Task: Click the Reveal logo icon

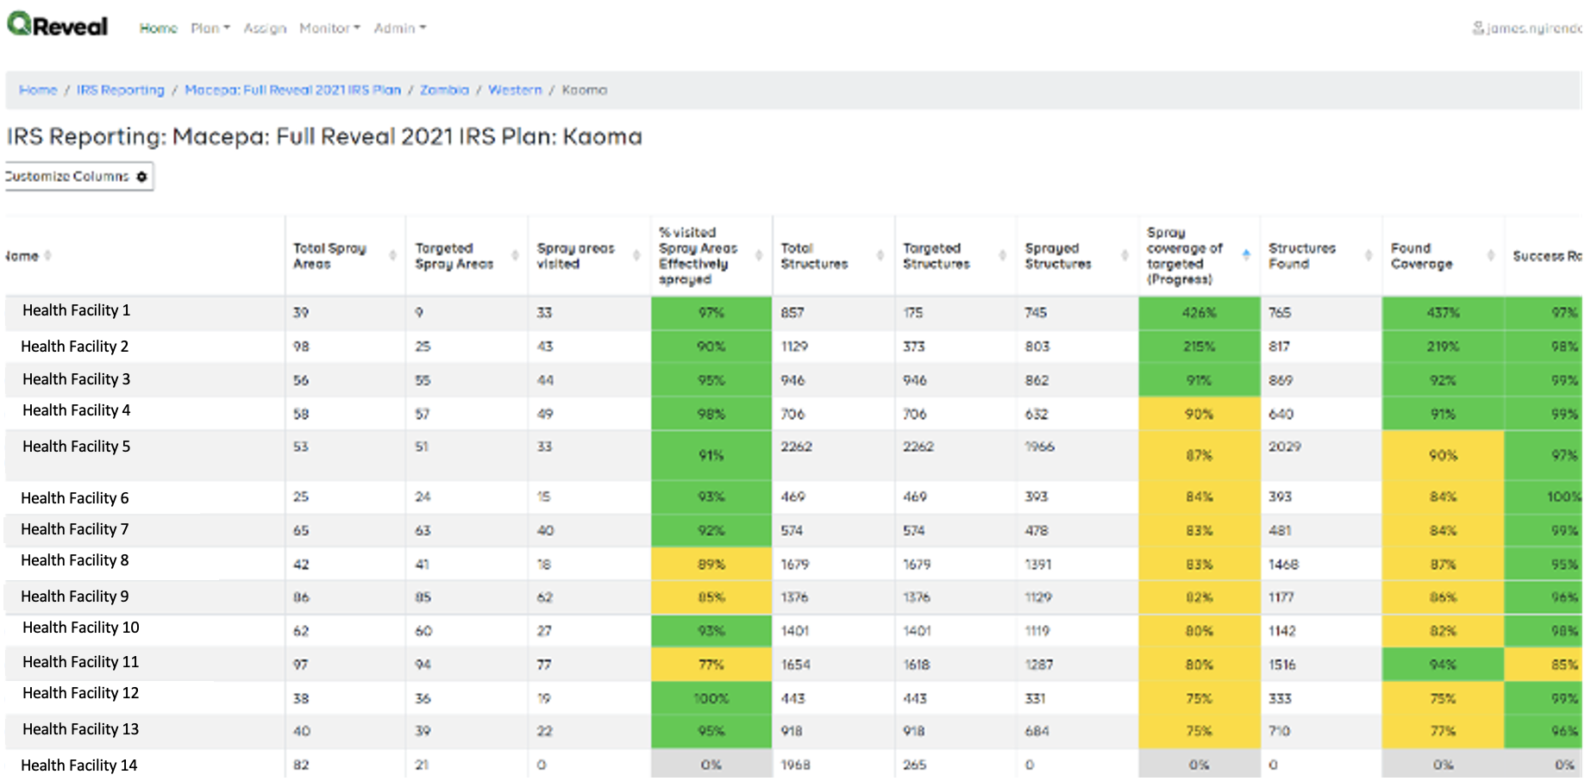Action: coord(20,24)
